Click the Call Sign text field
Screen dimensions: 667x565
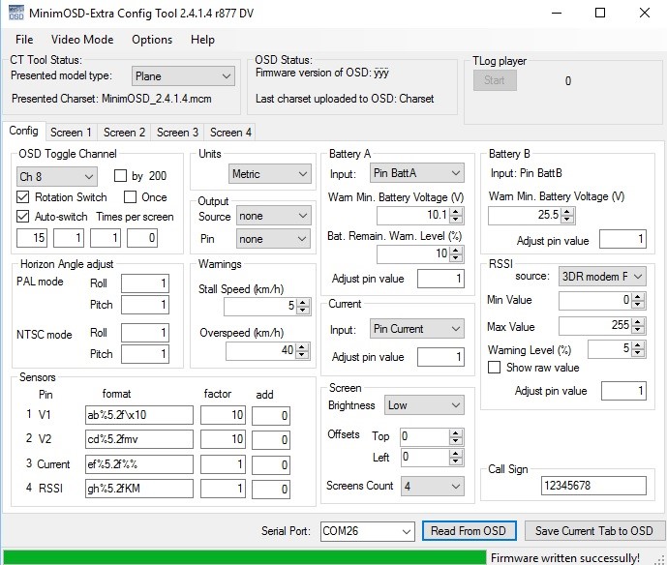pos(592,486)
